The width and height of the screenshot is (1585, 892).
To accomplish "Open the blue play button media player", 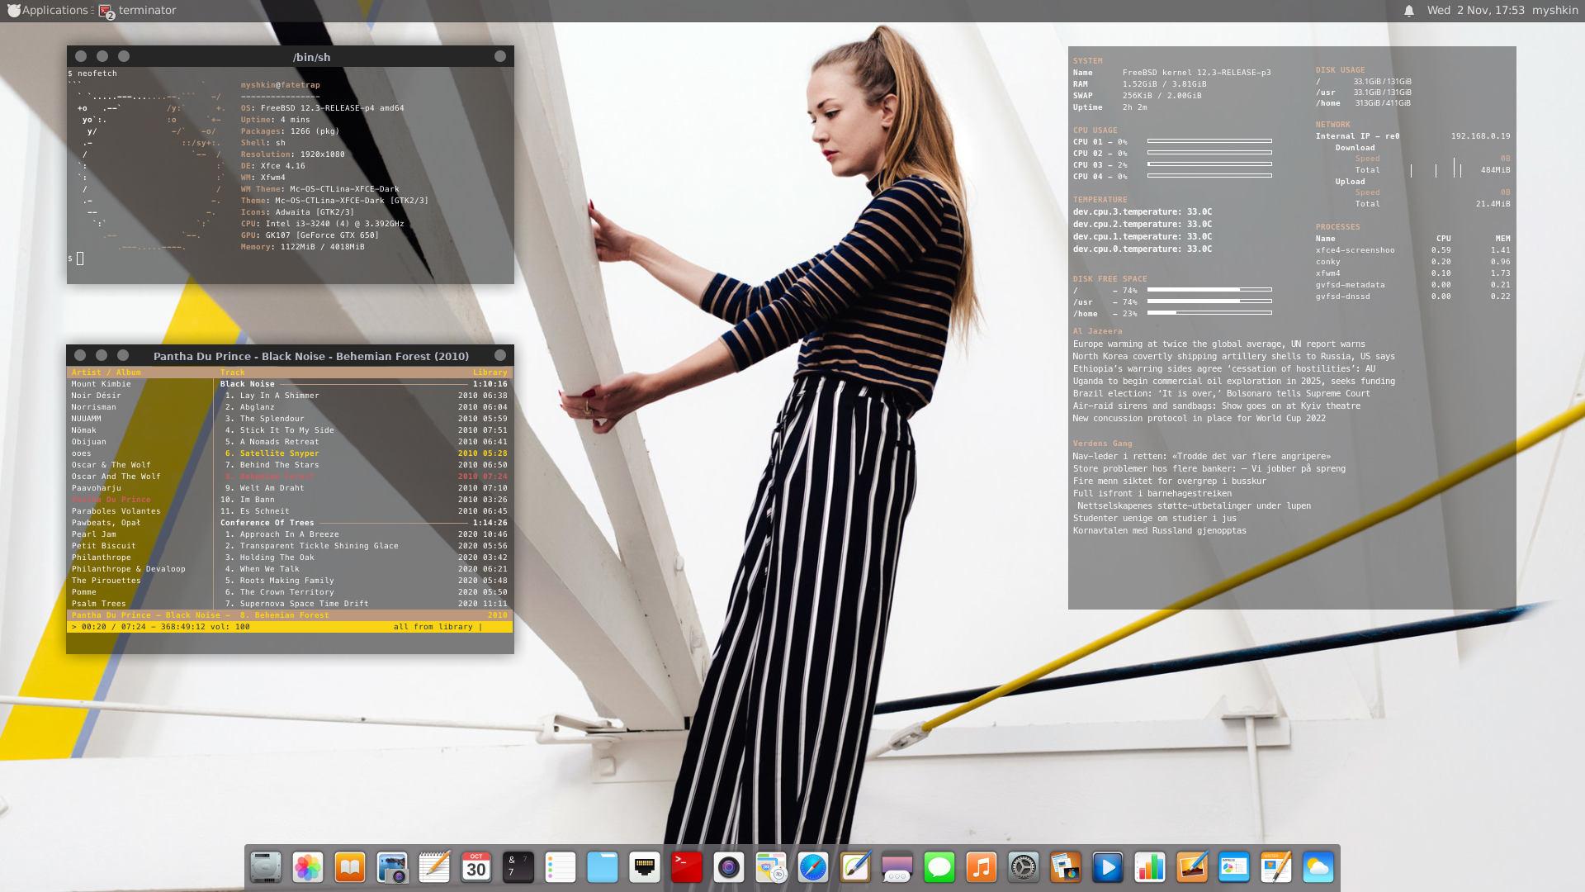I will pos(1108,867).
